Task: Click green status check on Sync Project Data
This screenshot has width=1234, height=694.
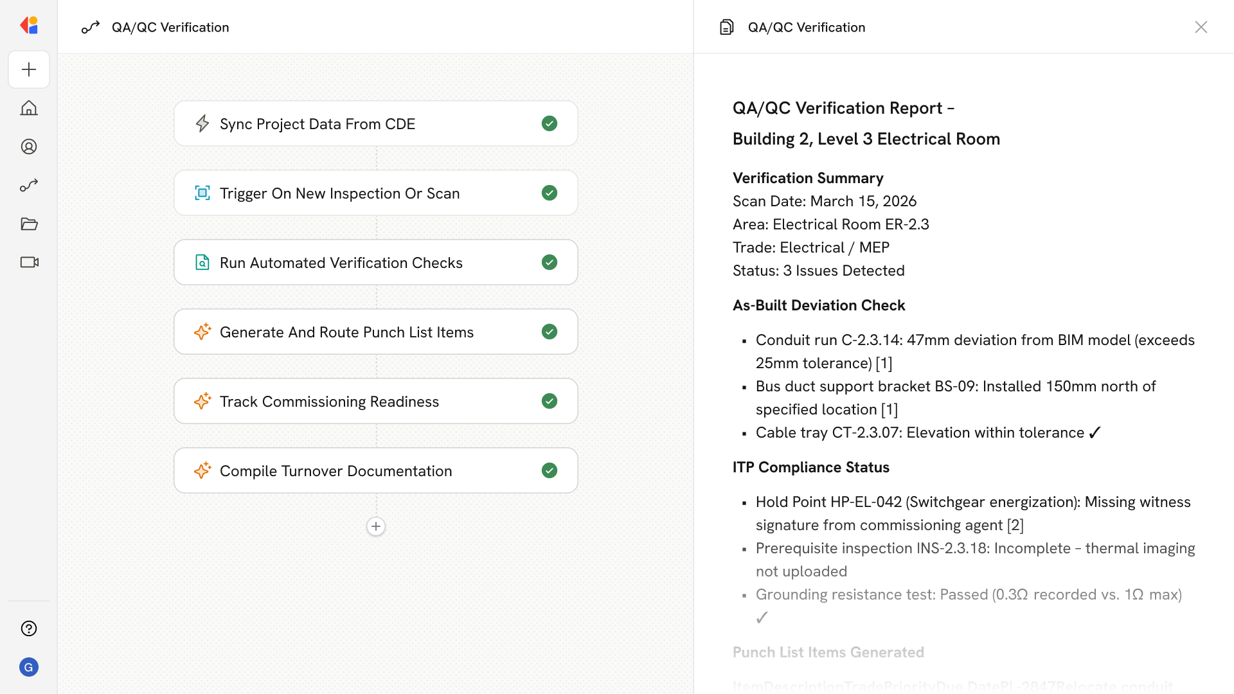Action: tap(549, 123)
